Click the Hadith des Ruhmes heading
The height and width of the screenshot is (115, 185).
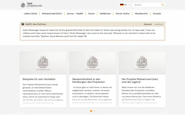coord(35,24)
